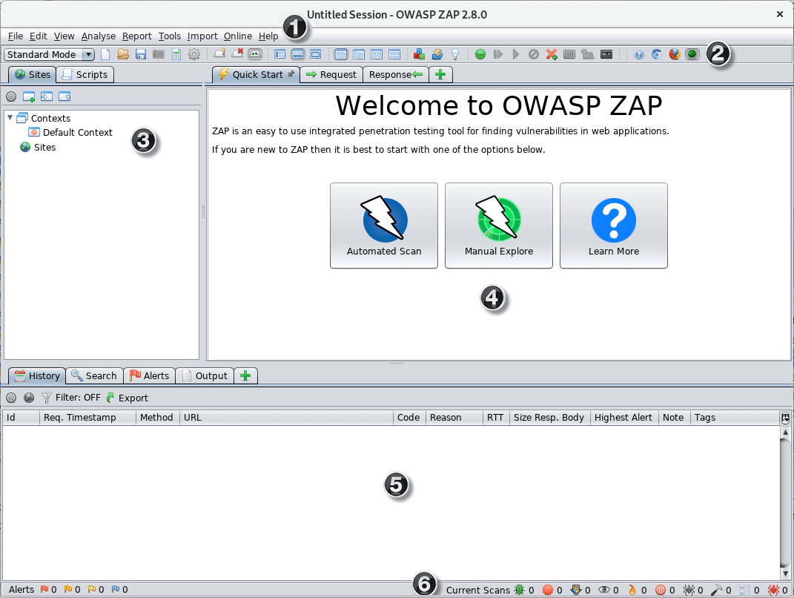Open the column selector in History table
Image resolution: width=794 pixels, height=598 pixels.
[785, 417]
